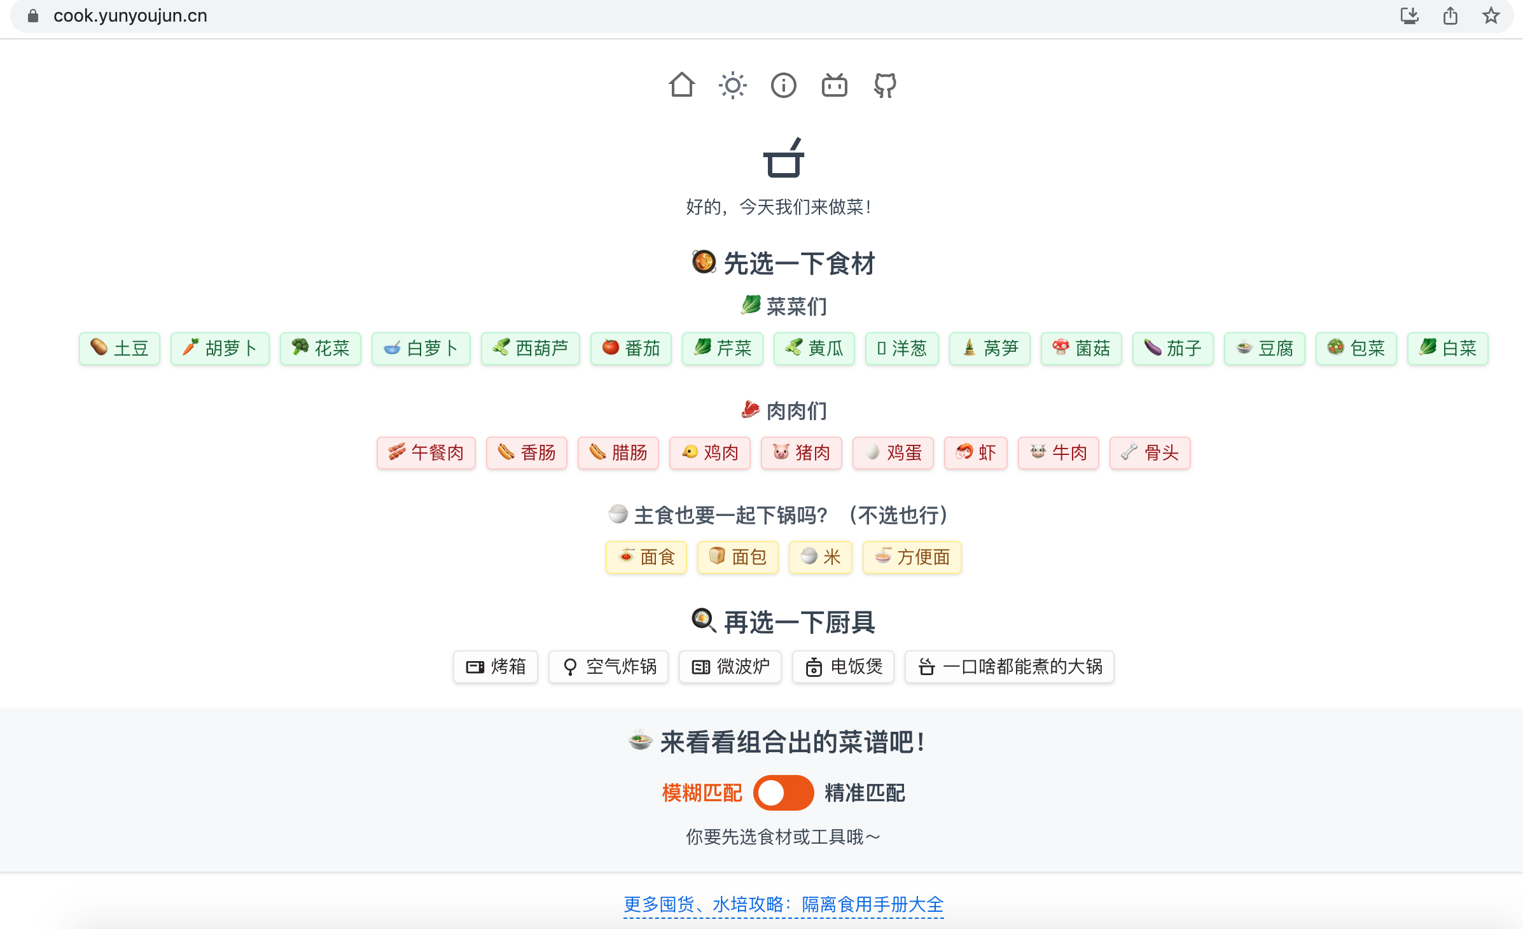The width and height of the screenshot is (1523, 929).
Task: Click the install app icon in address bar
Action: click(x=1409, y=16)
